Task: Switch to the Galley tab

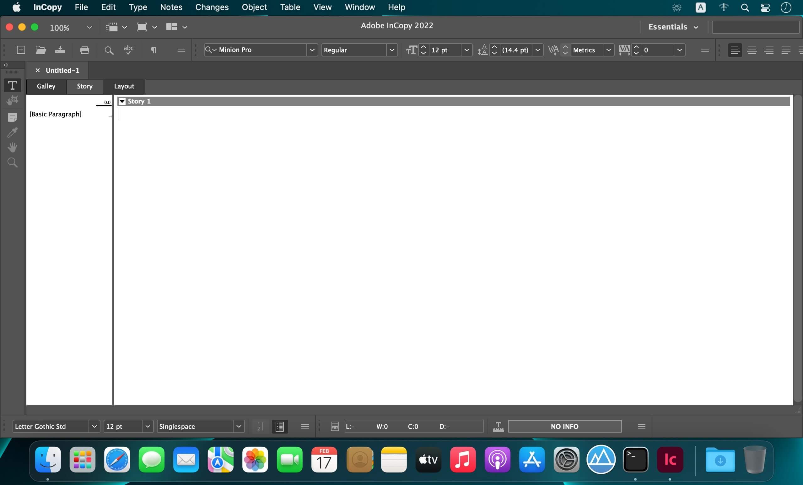Action: click(x=46, y=85)
